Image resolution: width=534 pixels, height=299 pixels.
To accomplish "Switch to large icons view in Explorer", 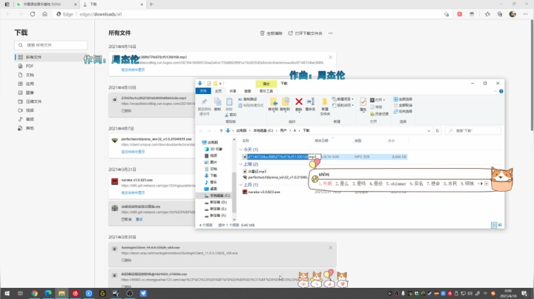I will (x=500, y=225).
